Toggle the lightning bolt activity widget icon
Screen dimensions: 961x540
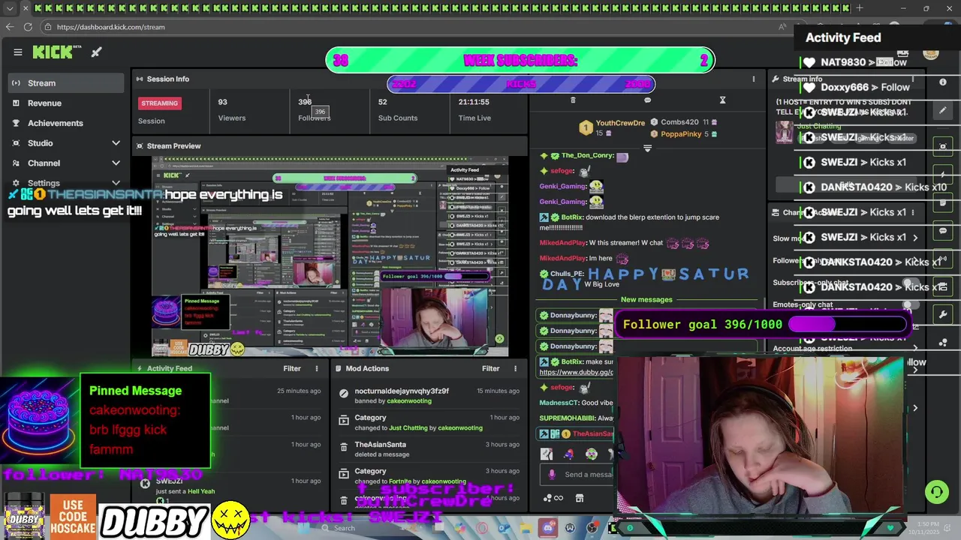pyautogui.click(x=943, y=175)
